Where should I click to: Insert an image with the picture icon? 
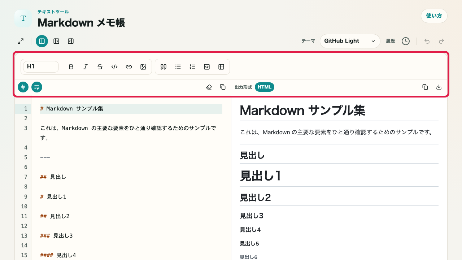pos(143,67)
